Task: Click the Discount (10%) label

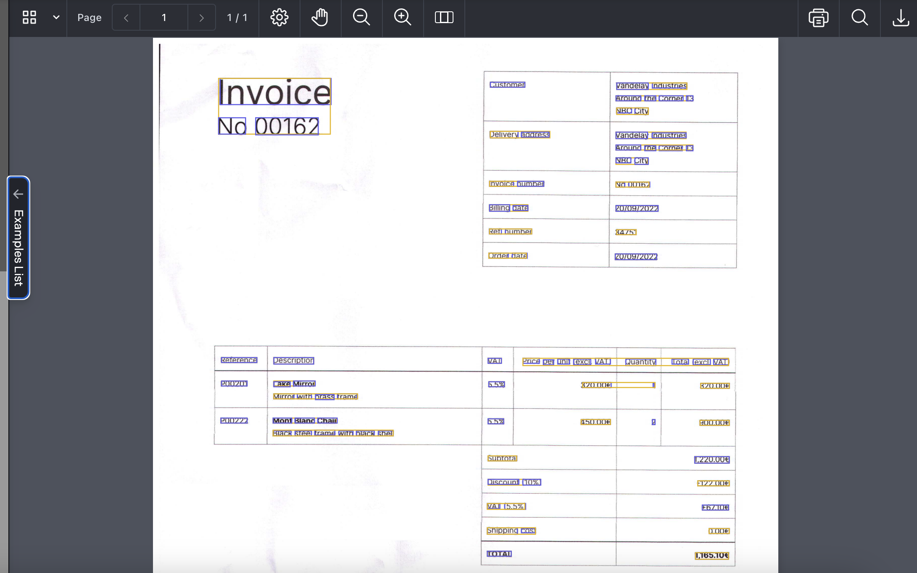Action: (514, 482)
